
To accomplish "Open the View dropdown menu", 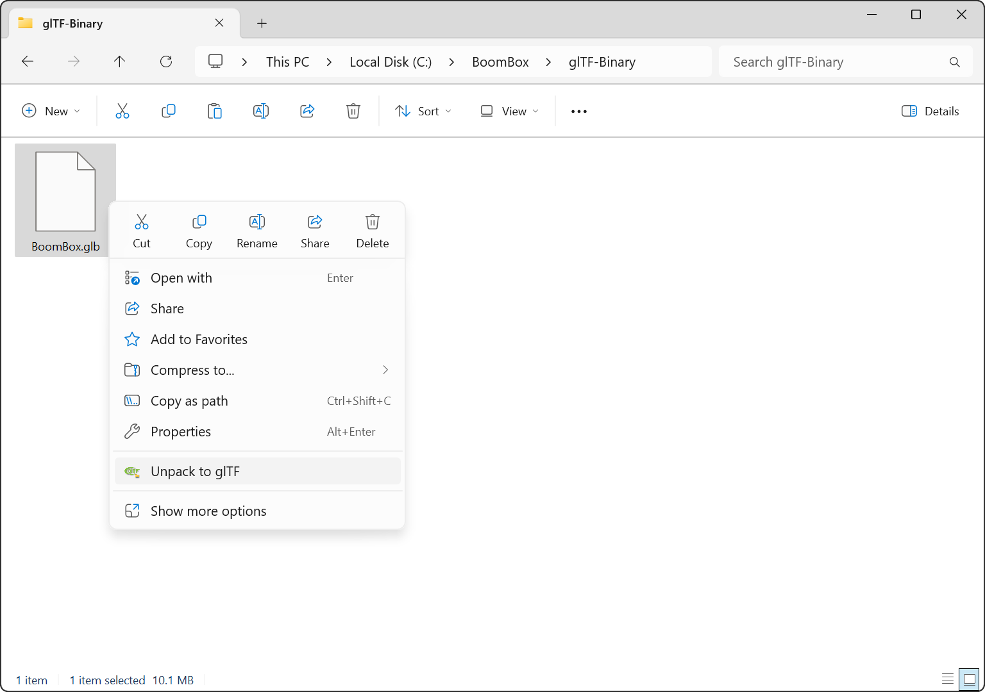I will [x=510, y=111].
